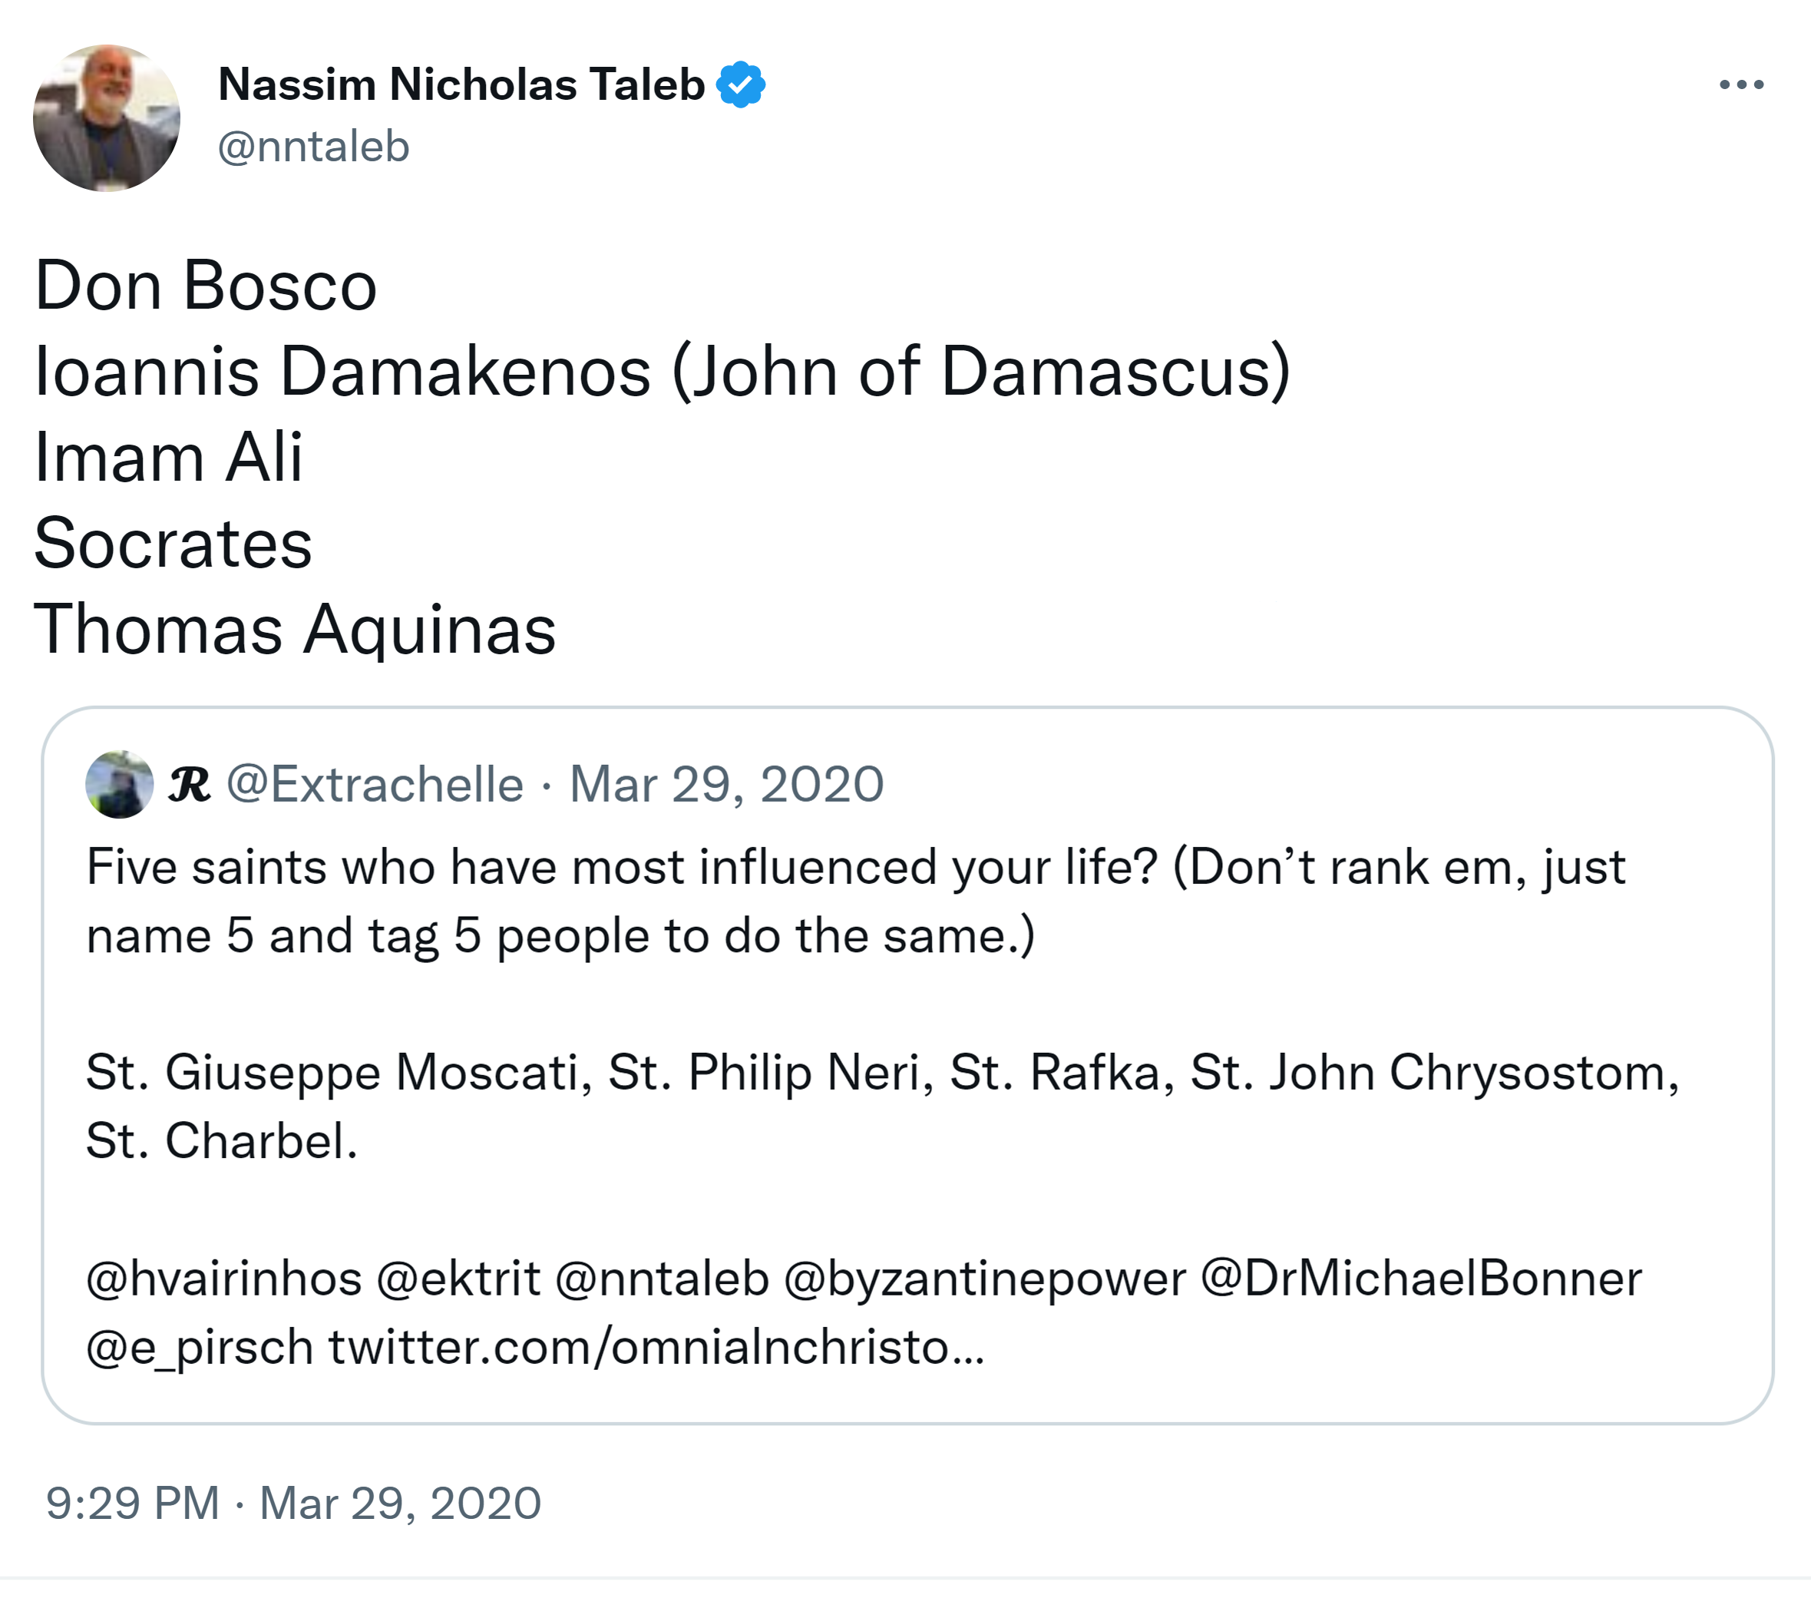The width and height of the screenshot is (1811, 1608).
Task: Open the @ektrit mention
Action: [x=458, y=1279]
